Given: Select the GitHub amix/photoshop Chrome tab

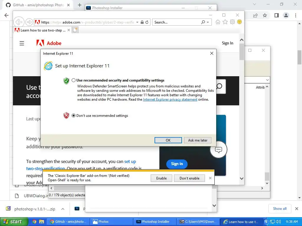Looking at the screenshot, I should tap(38, 5).
